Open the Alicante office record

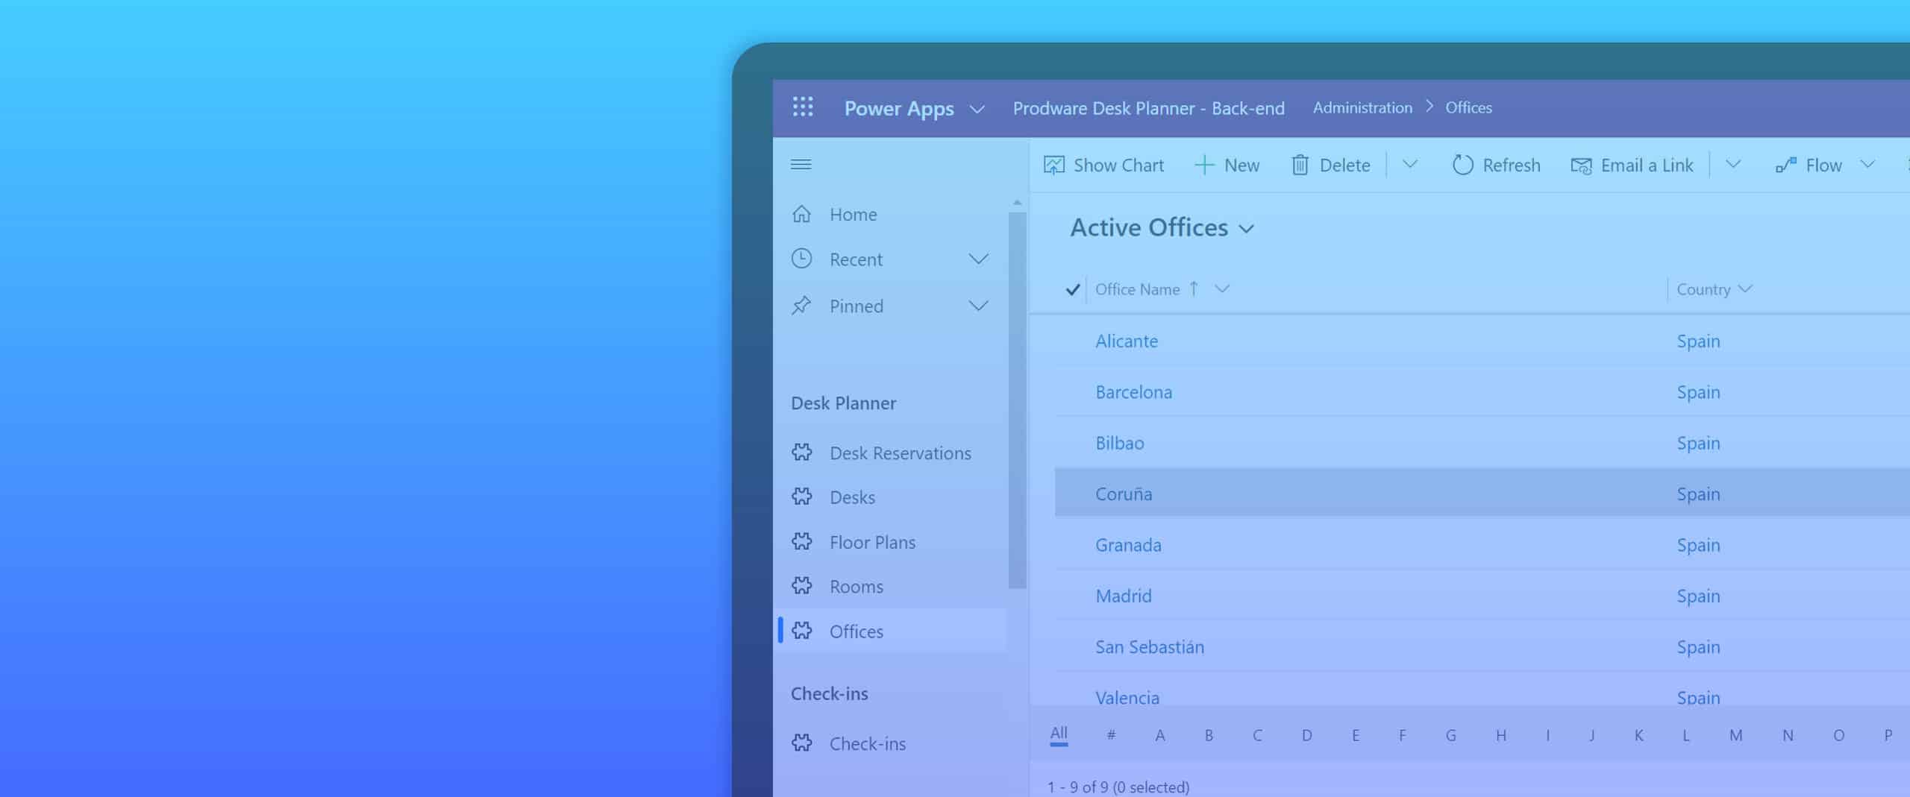[1127, 341]
